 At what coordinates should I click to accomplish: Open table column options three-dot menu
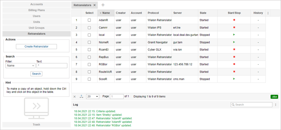coord(268,13)
